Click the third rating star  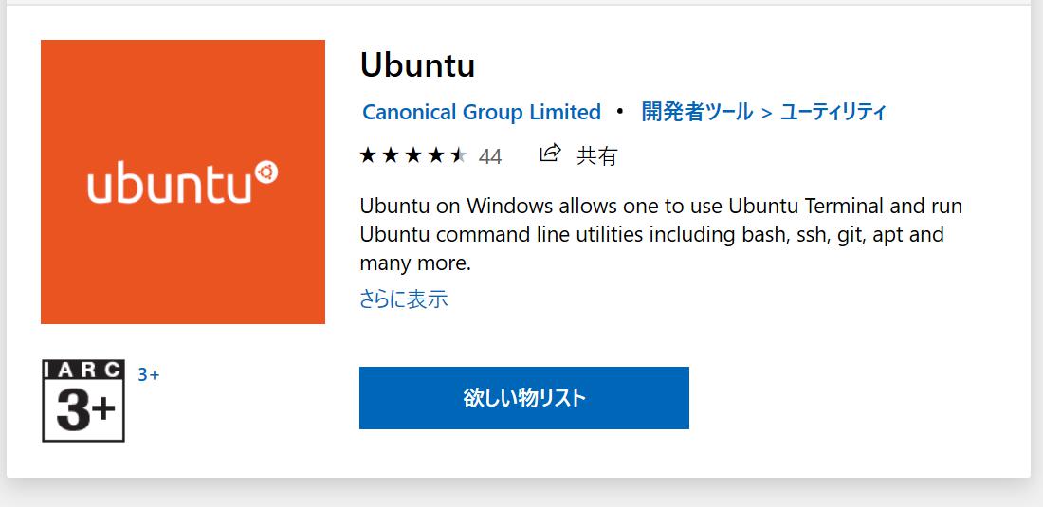click(413, 156)
